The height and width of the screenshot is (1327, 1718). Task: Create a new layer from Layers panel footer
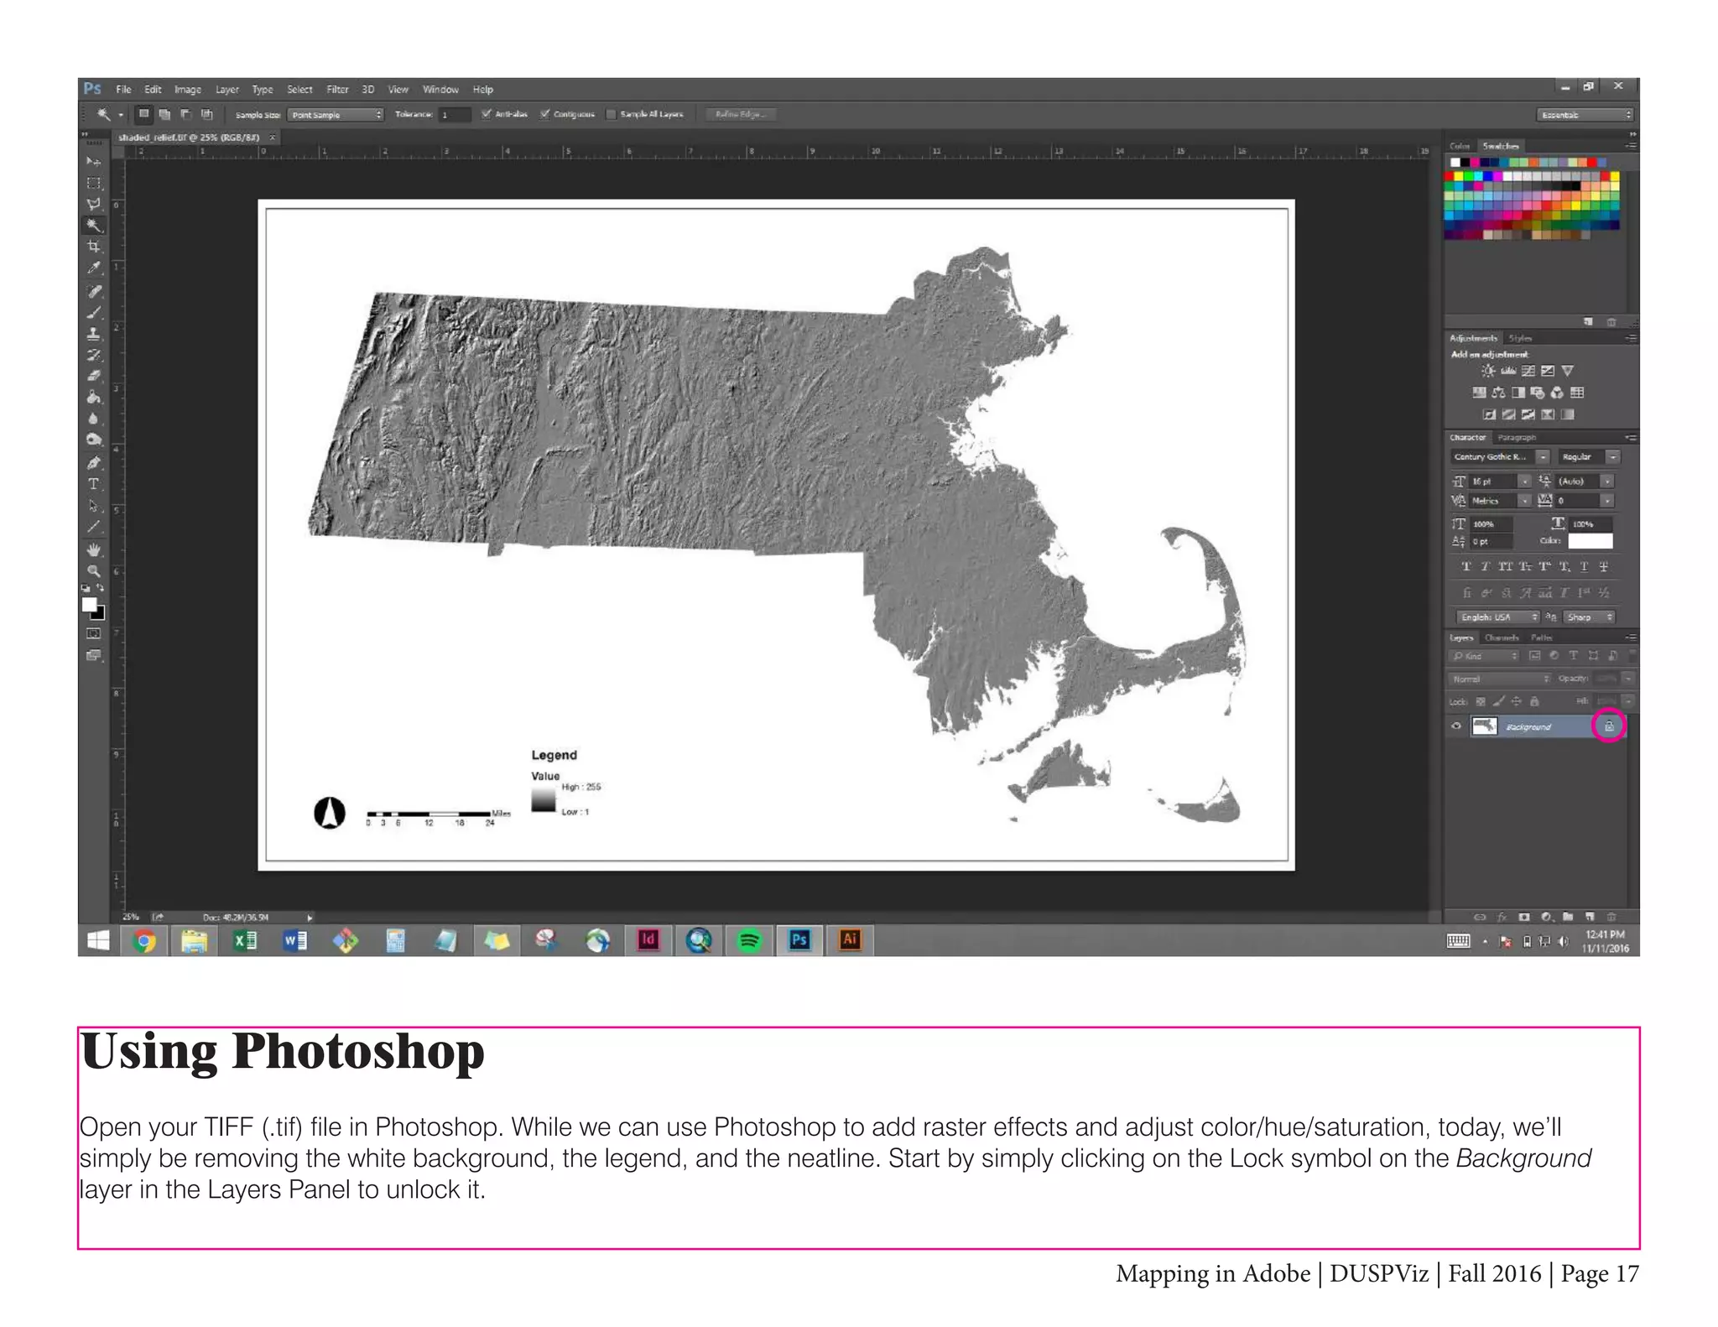(1590, 917)
